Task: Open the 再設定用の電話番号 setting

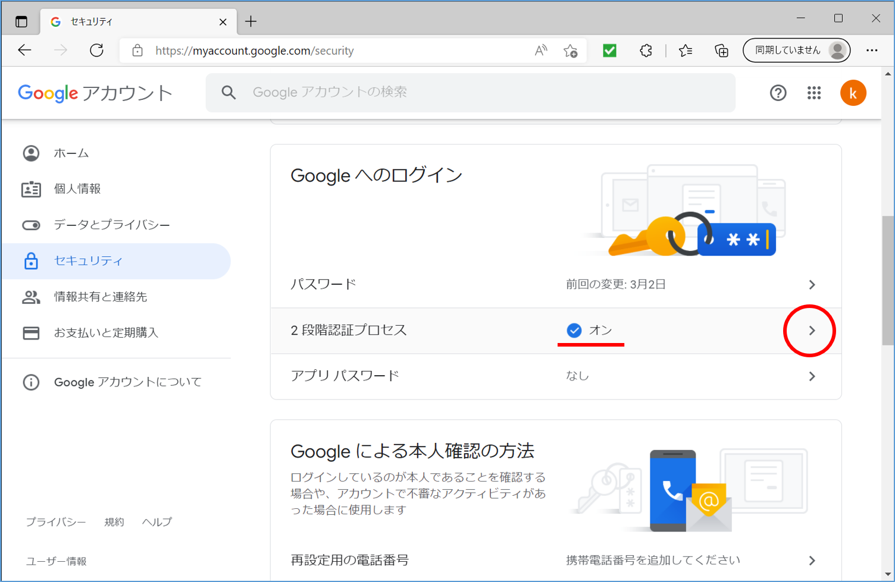Action: [x=556, y=560]
